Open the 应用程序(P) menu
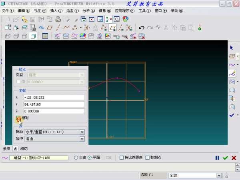The width and height of the screenshot is (240, 180). 125,11
